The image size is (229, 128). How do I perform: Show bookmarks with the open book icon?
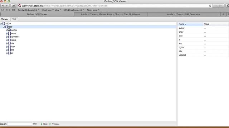pos(8,10)
